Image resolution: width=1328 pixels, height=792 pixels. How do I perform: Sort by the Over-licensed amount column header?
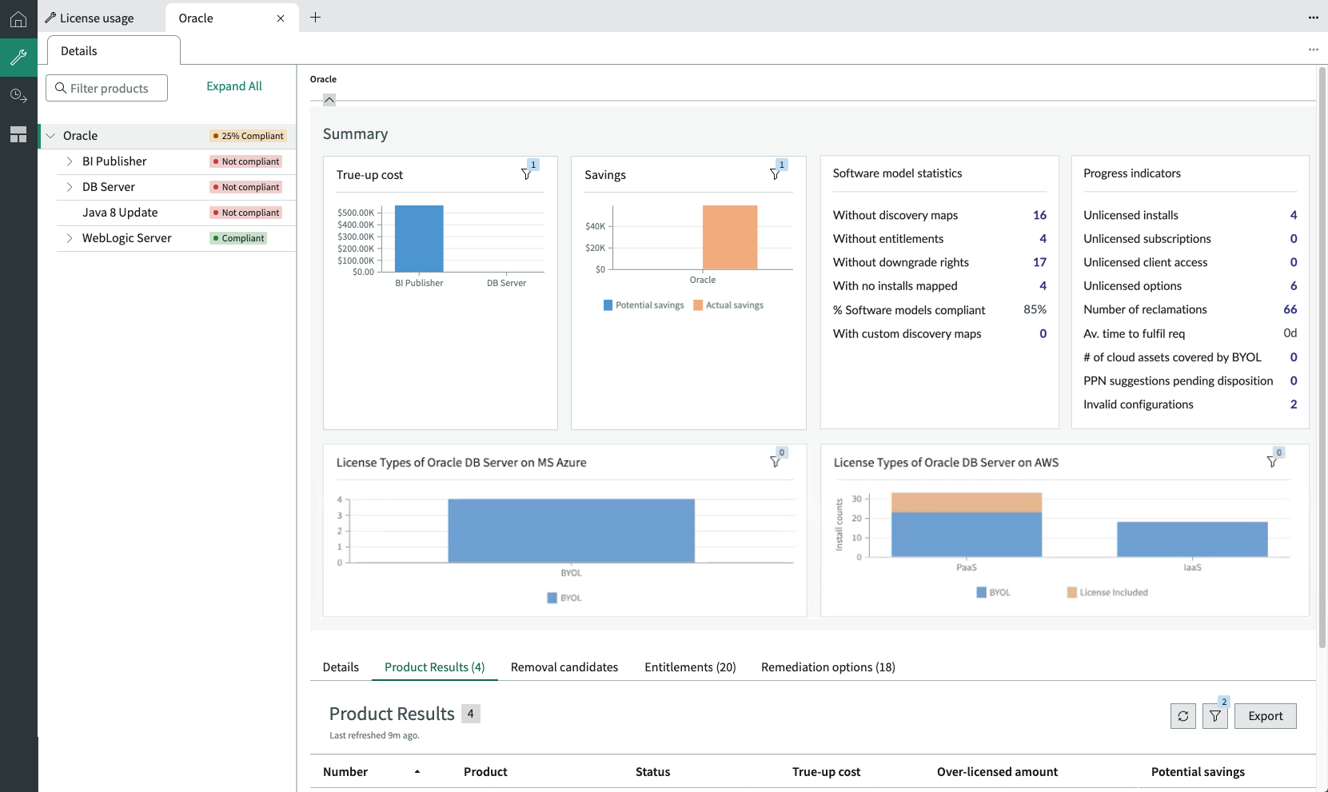coord(997,772)
